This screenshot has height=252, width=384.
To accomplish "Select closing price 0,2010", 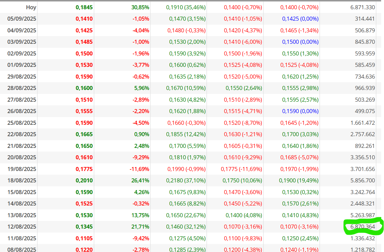I will coord(84,181).
